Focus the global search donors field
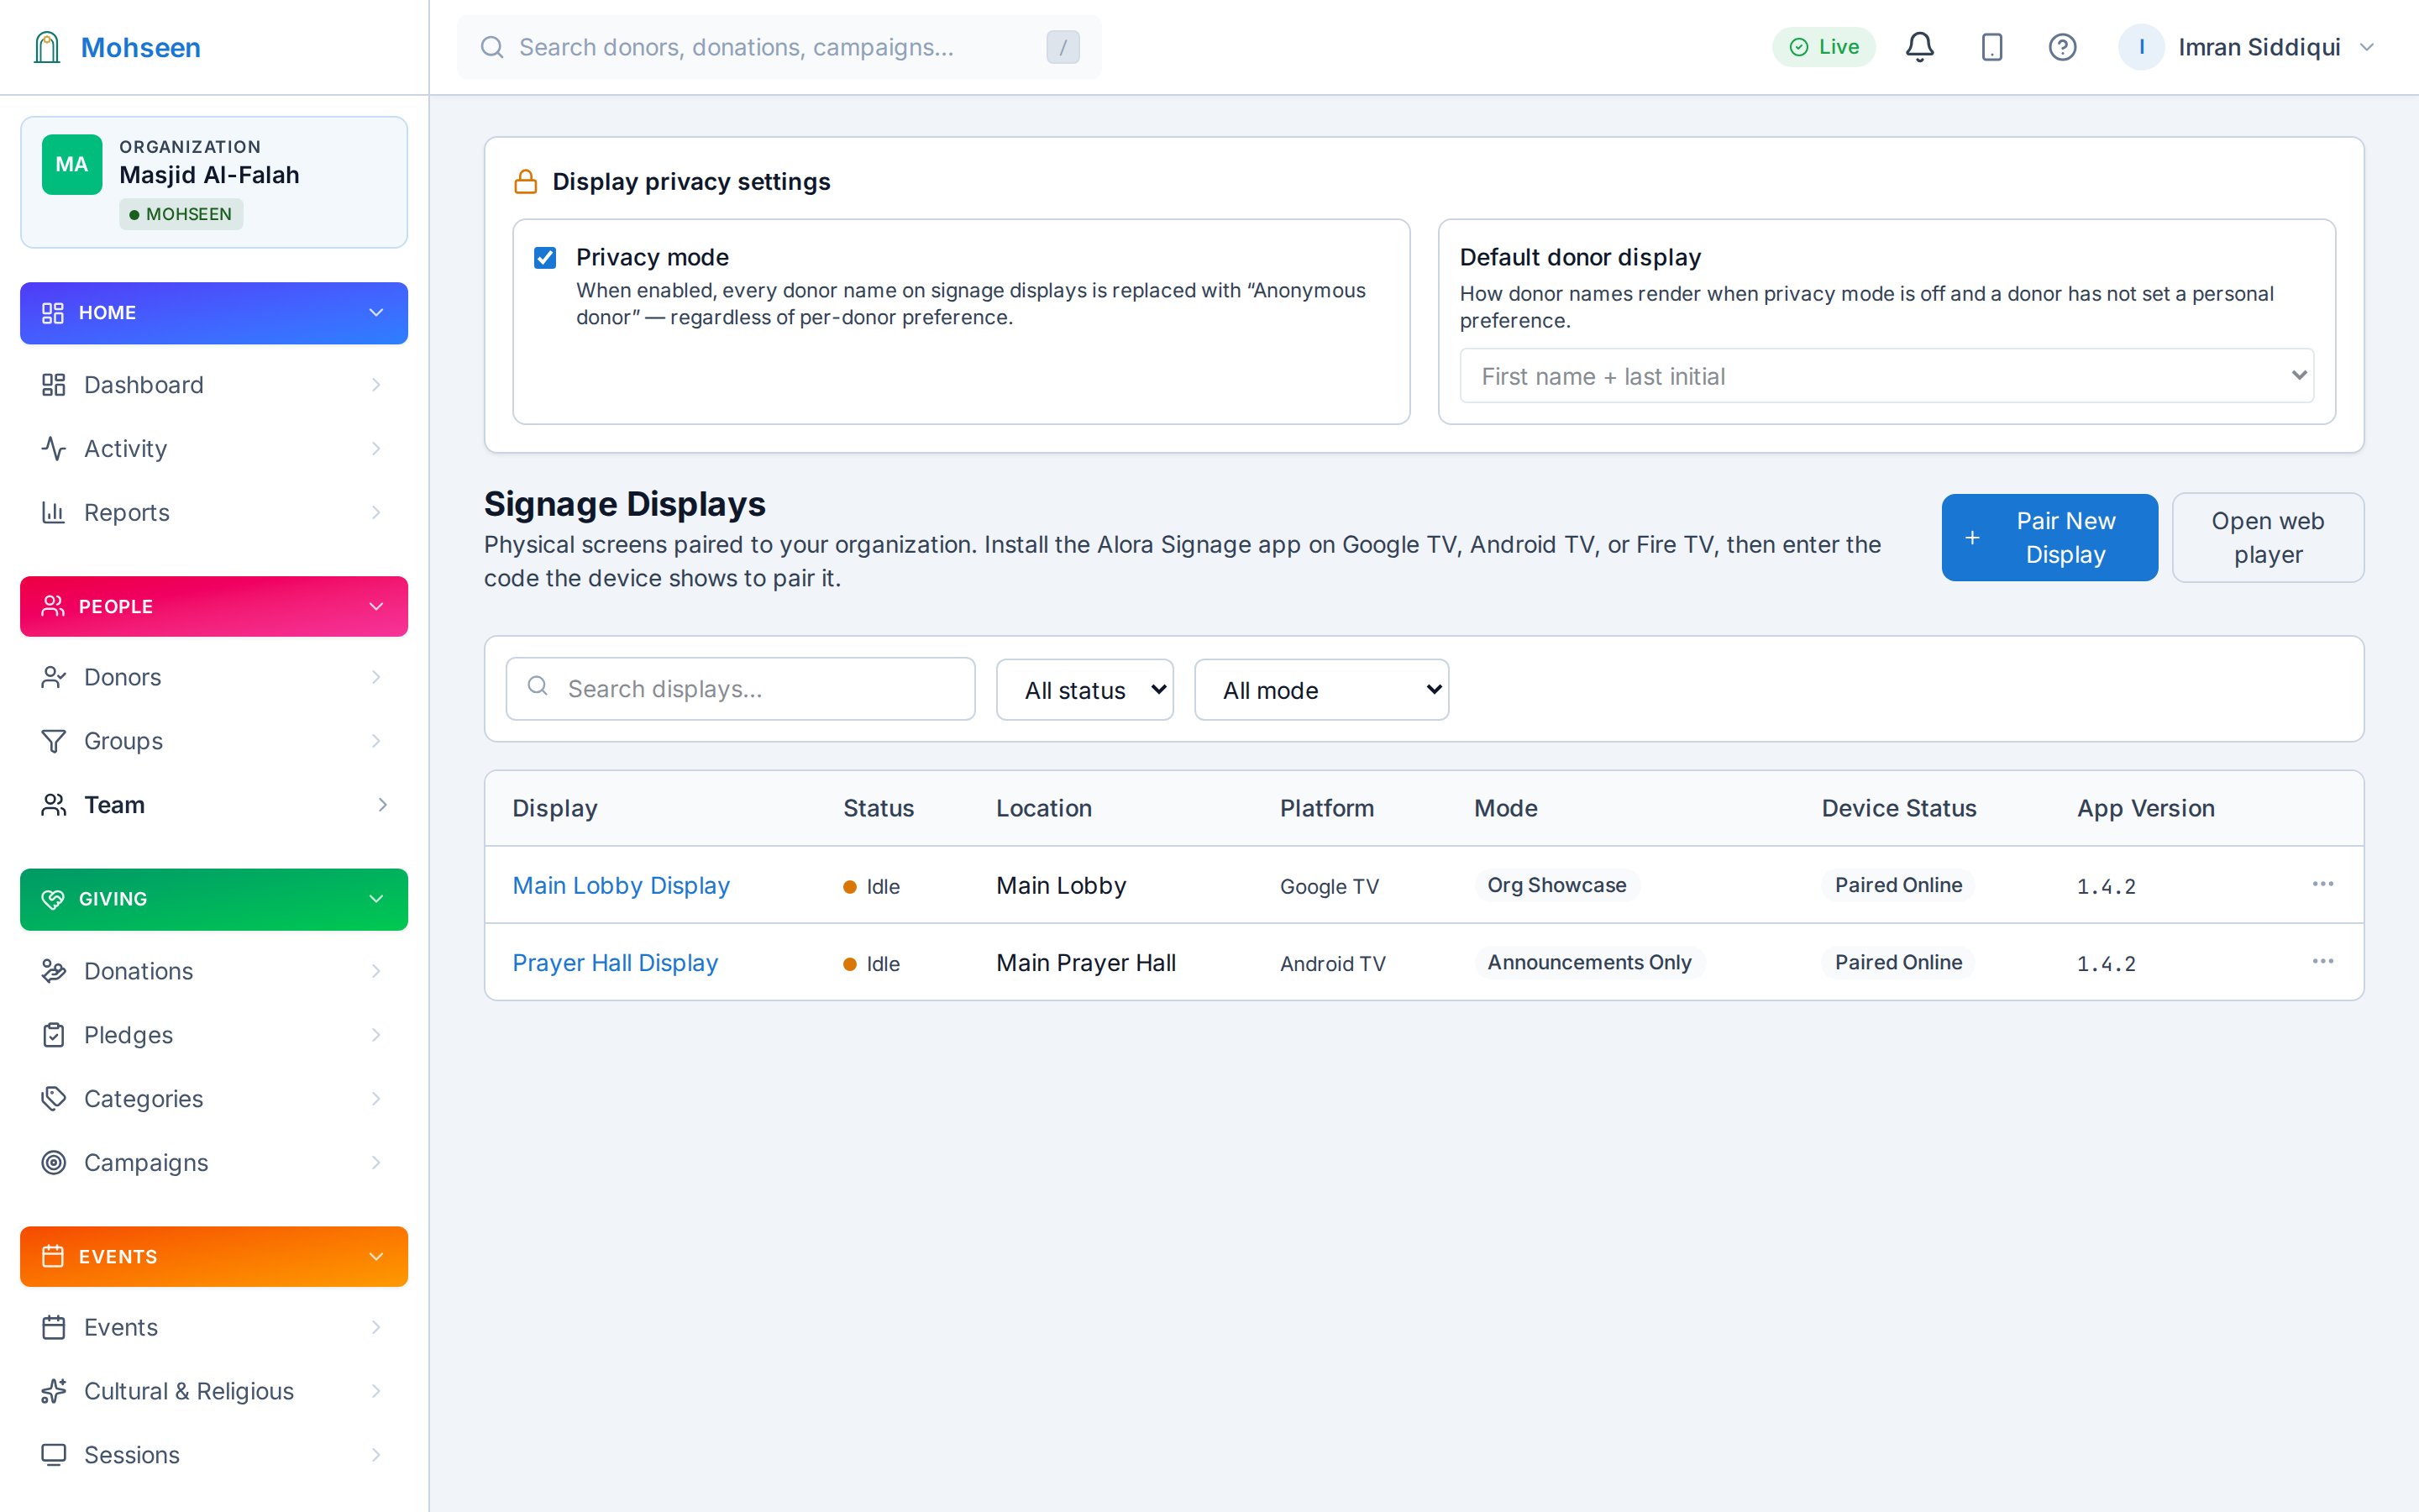 click(x=779, y=47)
